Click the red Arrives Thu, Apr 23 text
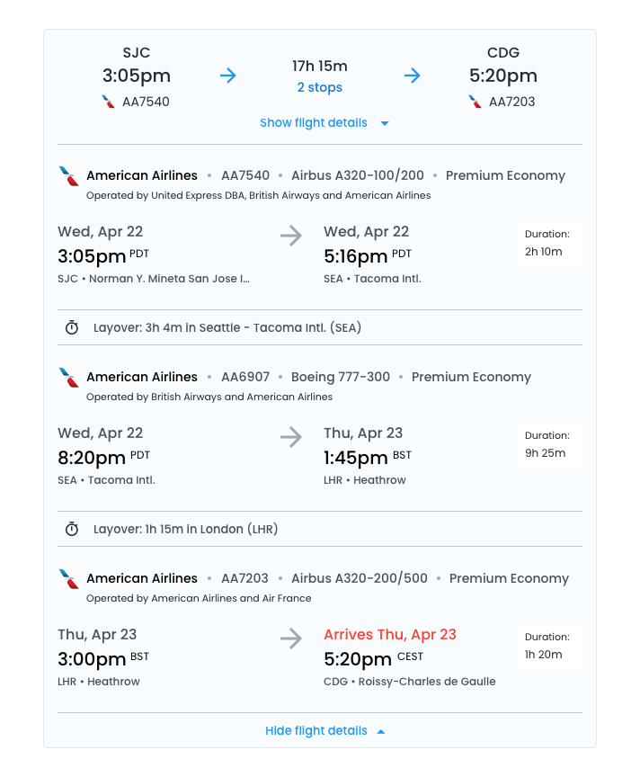 pos(390,634)
